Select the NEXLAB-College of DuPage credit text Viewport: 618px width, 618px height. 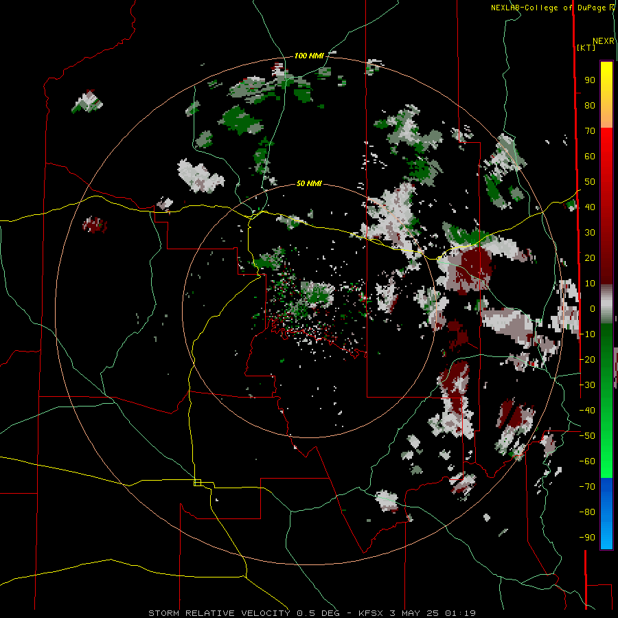[552, 8]
